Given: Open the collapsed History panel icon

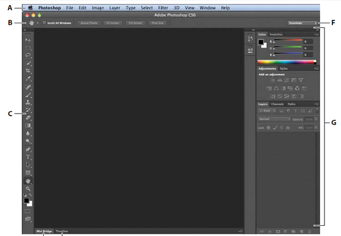Looking at the screenshot, I should (x=250, y=39).
